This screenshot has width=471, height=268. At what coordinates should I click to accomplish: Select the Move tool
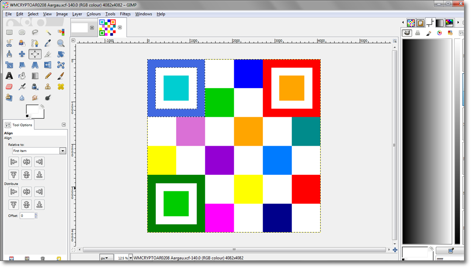click(22, 54)
